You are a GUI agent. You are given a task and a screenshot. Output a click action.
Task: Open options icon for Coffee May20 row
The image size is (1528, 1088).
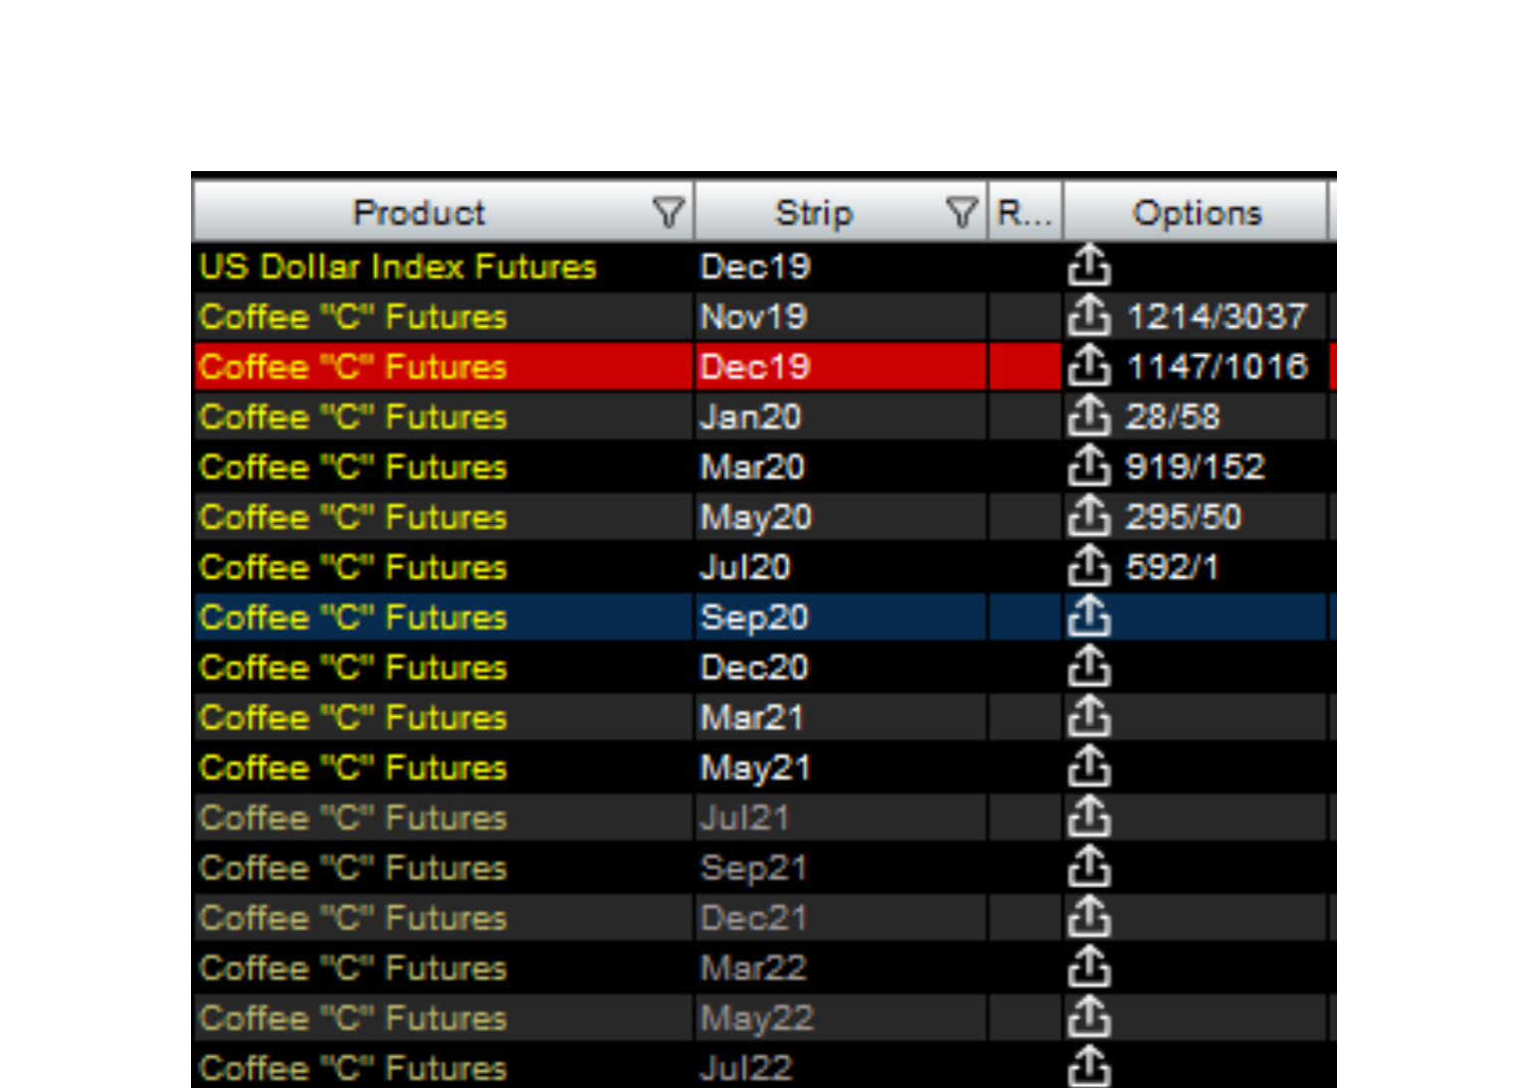coord(1089,516)
